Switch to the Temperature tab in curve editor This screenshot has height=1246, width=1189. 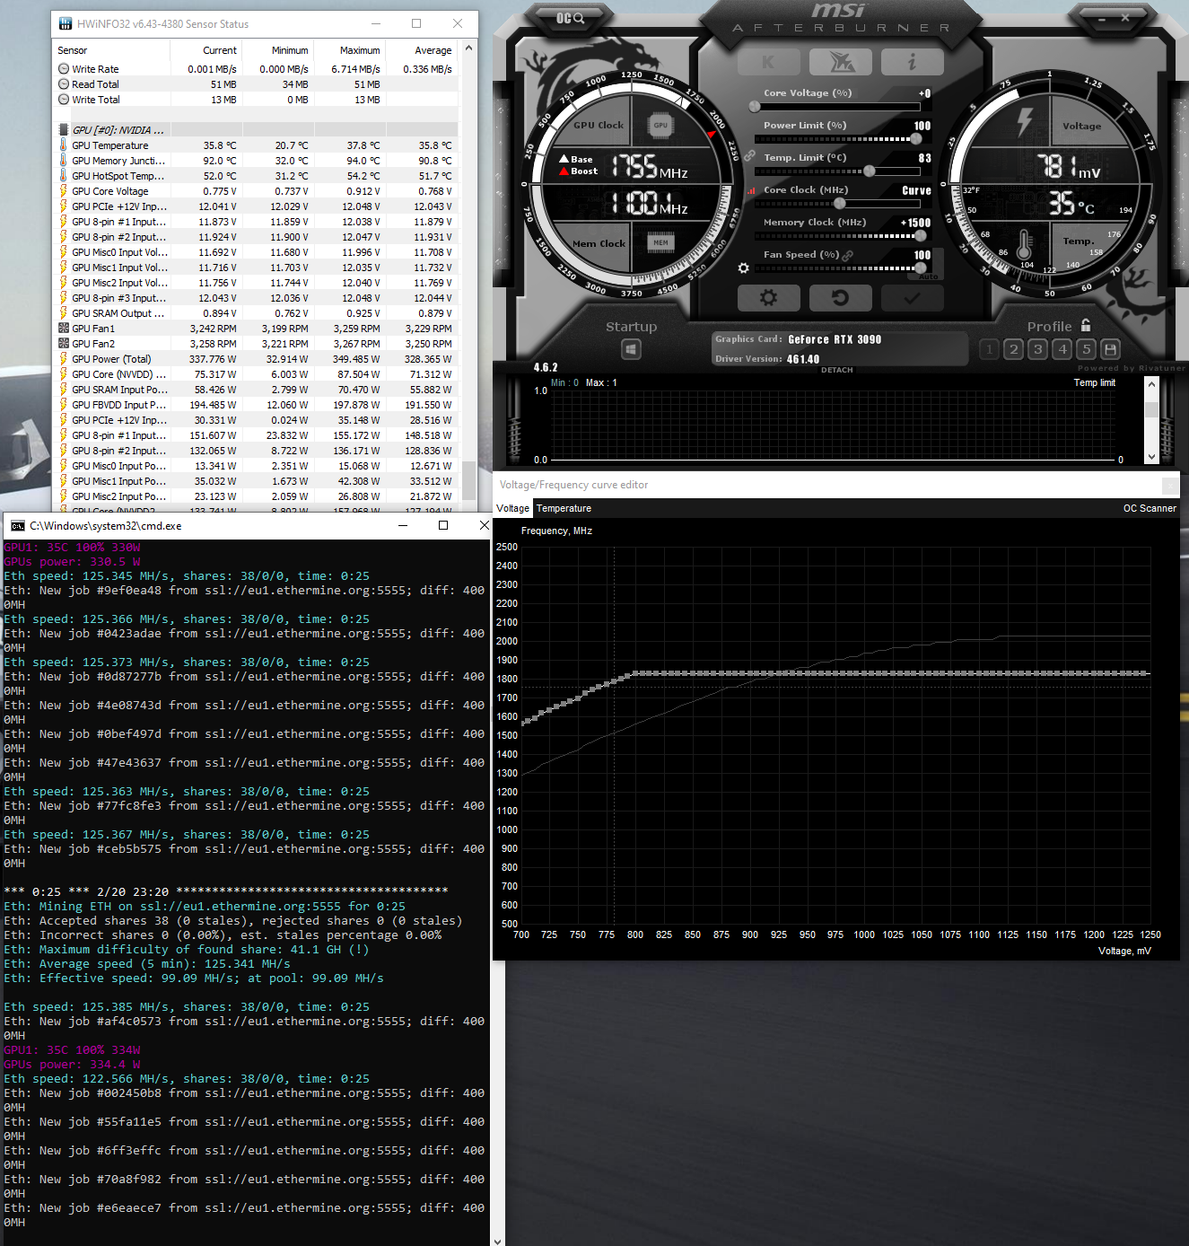(564, 508)
